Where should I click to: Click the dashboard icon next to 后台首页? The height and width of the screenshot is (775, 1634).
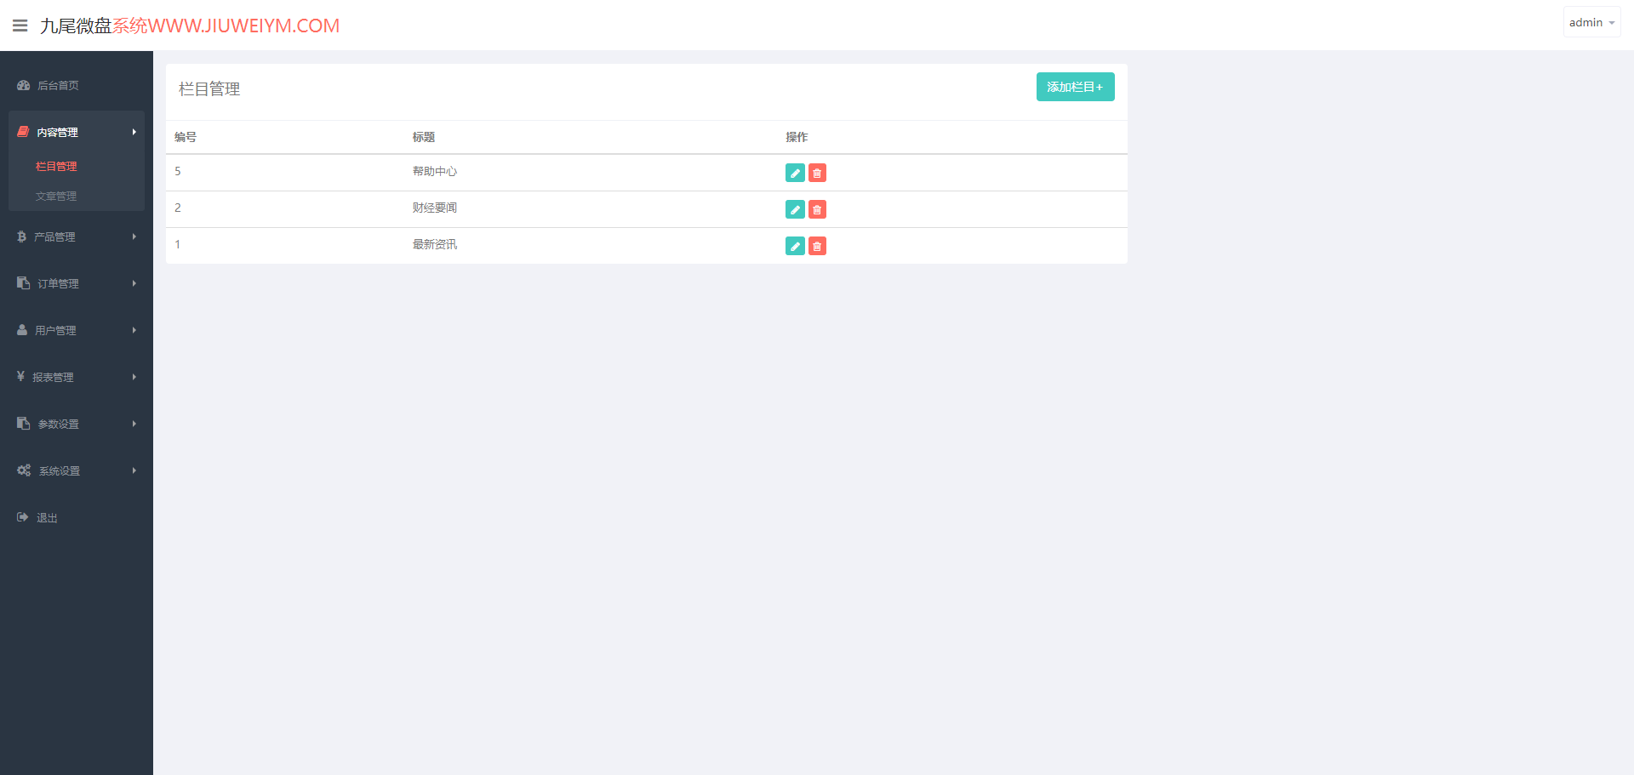[x=24, y=85]
